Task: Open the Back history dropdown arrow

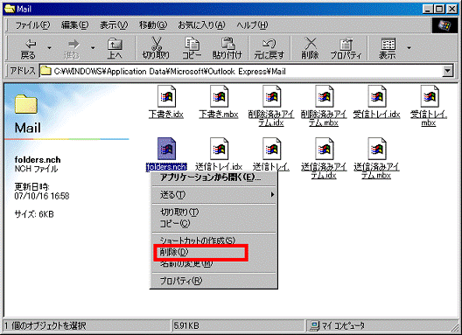Action: (50, 48)
